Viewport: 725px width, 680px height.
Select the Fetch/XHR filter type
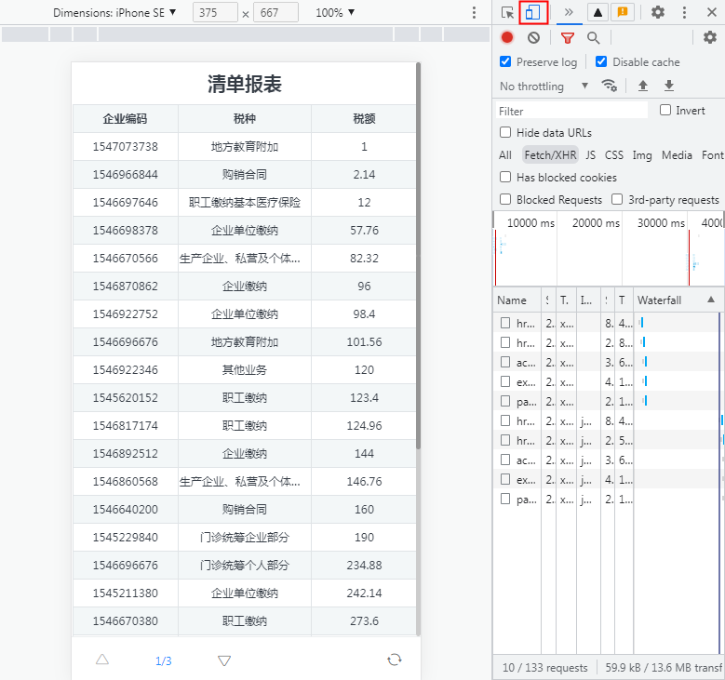click(x=550, y=155)
